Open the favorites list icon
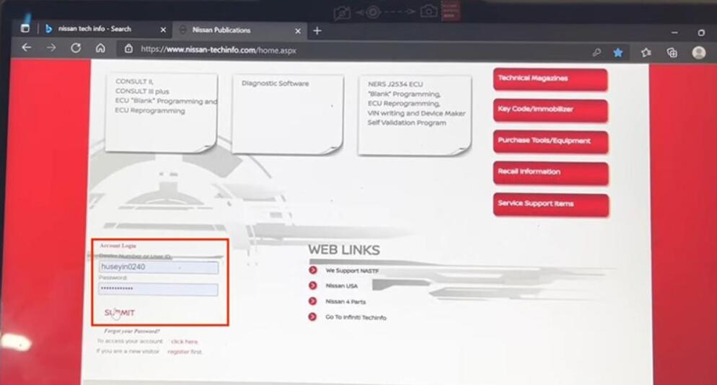 pos(646,53)
